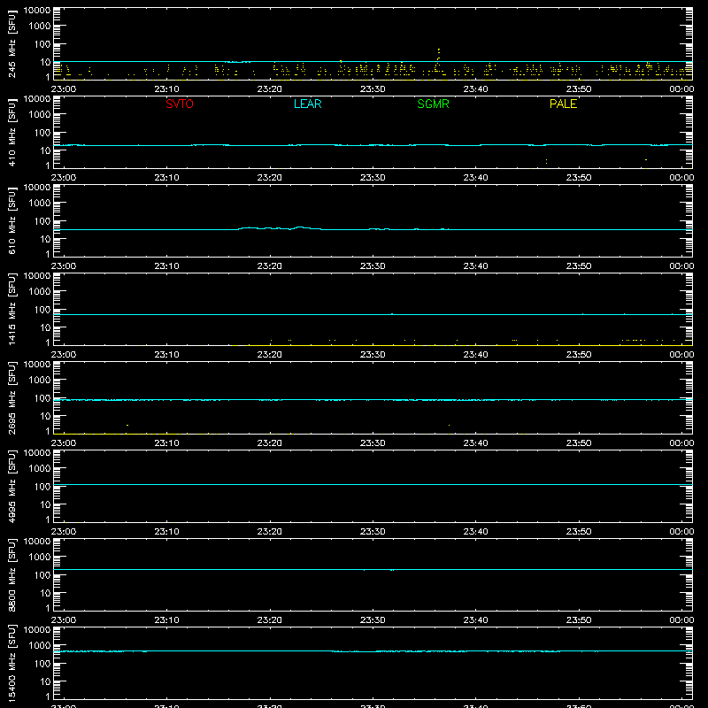This screenshot has height=708, width=708.
Task: Click the 23:10 time label under the 245 MHz panel
Action: (x=166, y=89)
